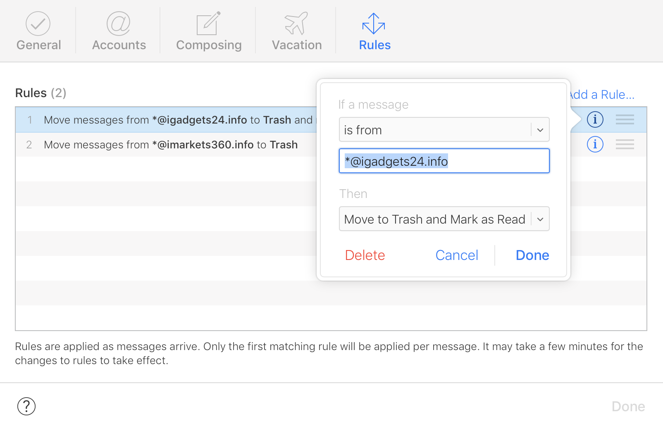Click info icon for imarkets360.info rule
This screenshot has width=663, height=429.
click(x=595, y=144)
